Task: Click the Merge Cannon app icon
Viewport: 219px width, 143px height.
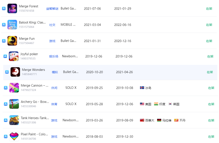Action: pyautogui.click(x=14, y=88)
